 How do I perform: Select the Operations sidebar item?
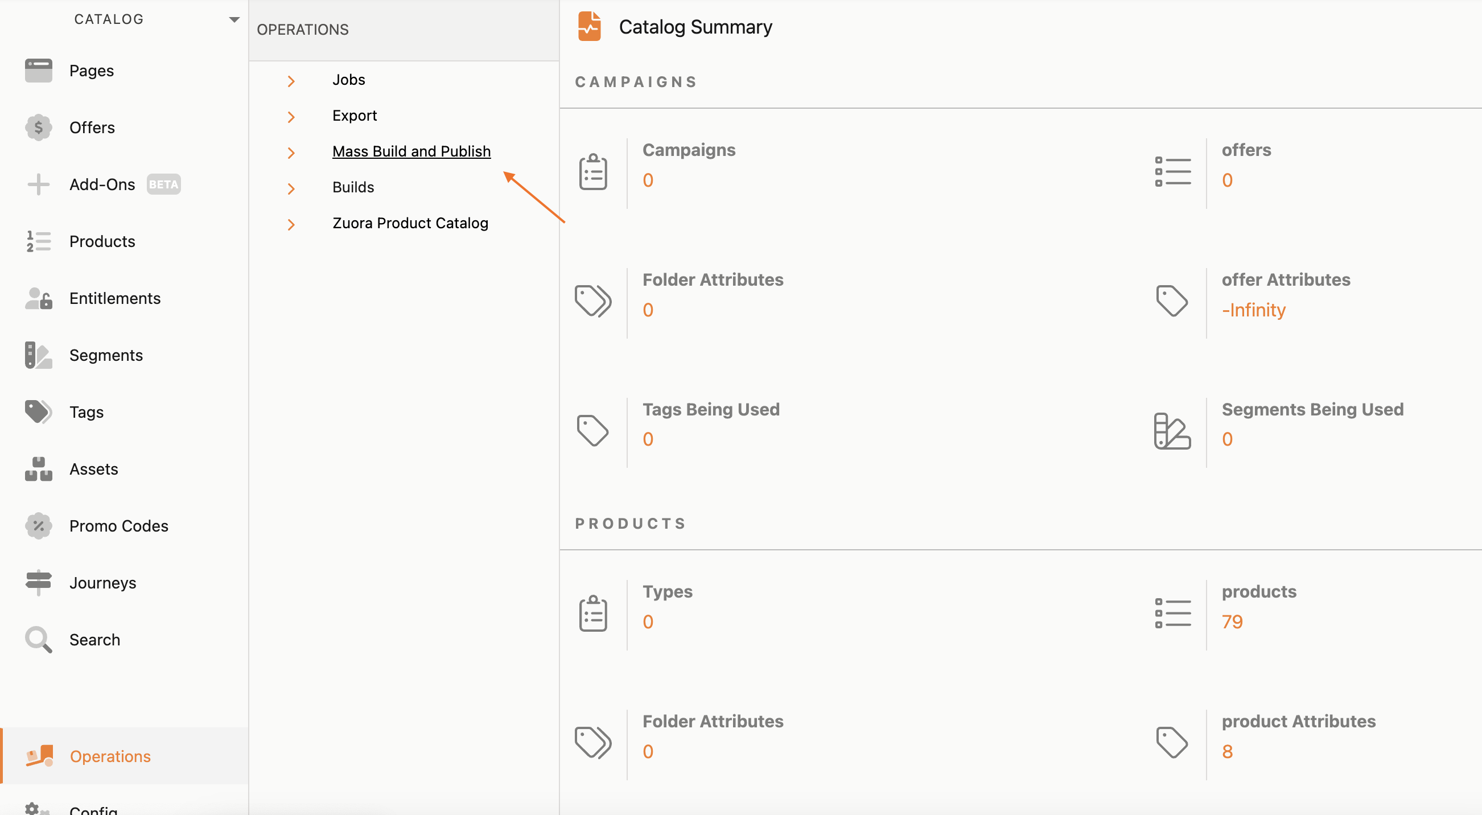pyautogui.click(x=124, y=756)
